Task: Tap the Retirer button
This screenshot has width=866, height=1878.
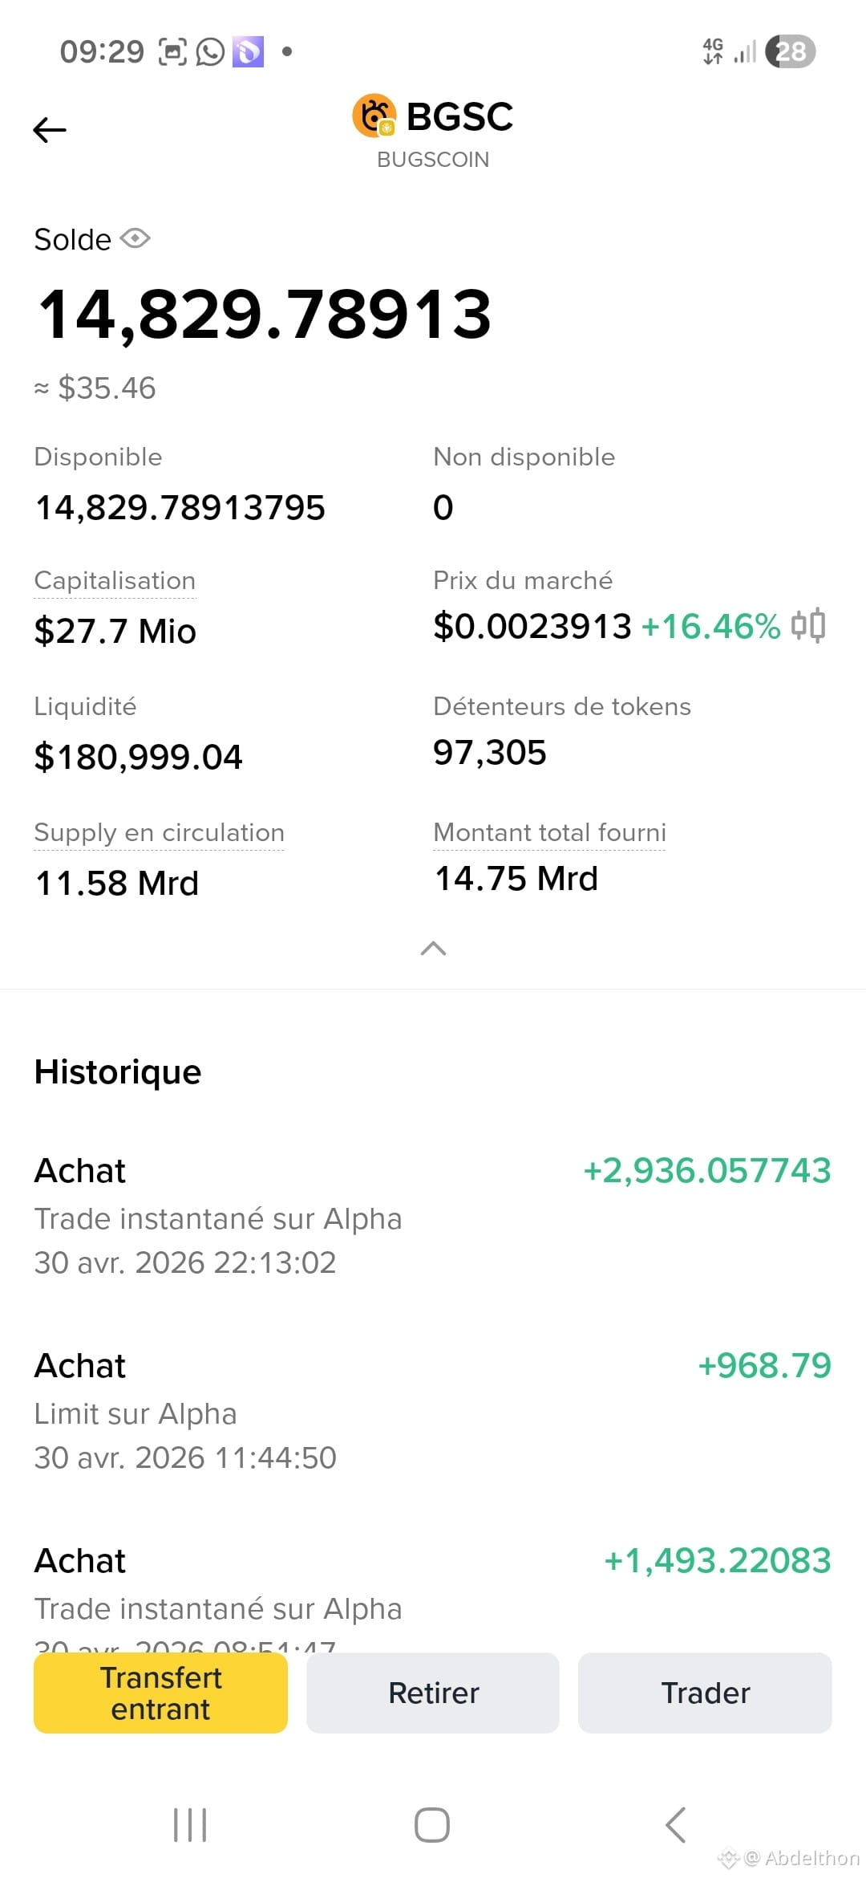Action: pyautogui.click(x=433, y=1693)
